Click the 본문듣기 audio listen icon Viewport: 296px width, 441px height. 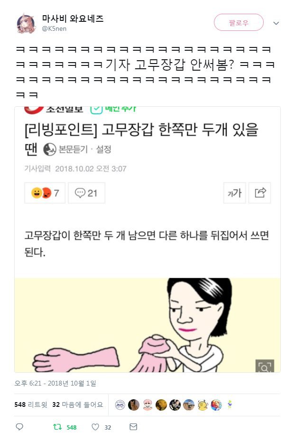point(50,149)
